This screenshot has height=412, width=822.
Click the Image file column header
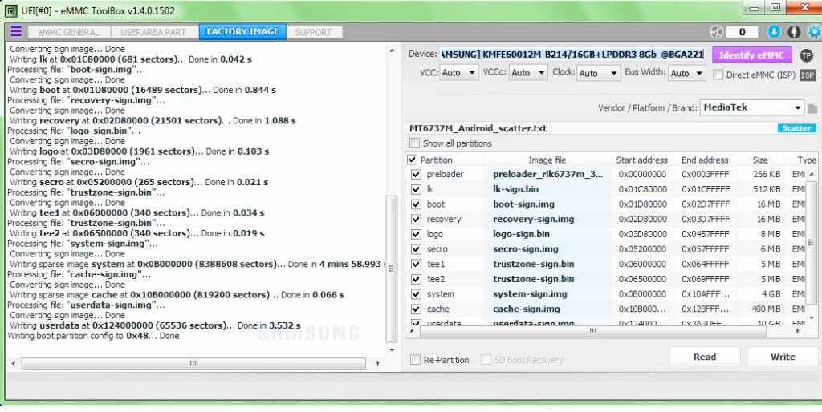coord(547,160)
